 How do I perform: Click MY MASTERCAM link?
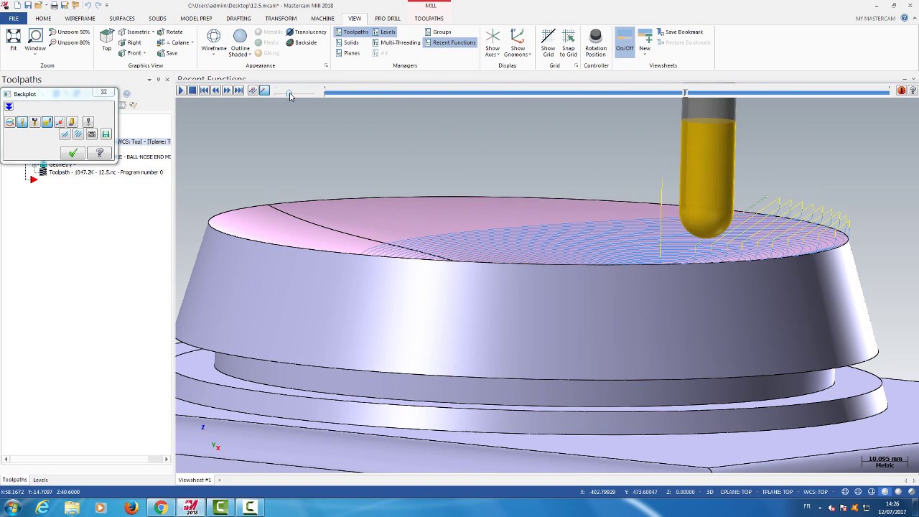click(874, 19)
